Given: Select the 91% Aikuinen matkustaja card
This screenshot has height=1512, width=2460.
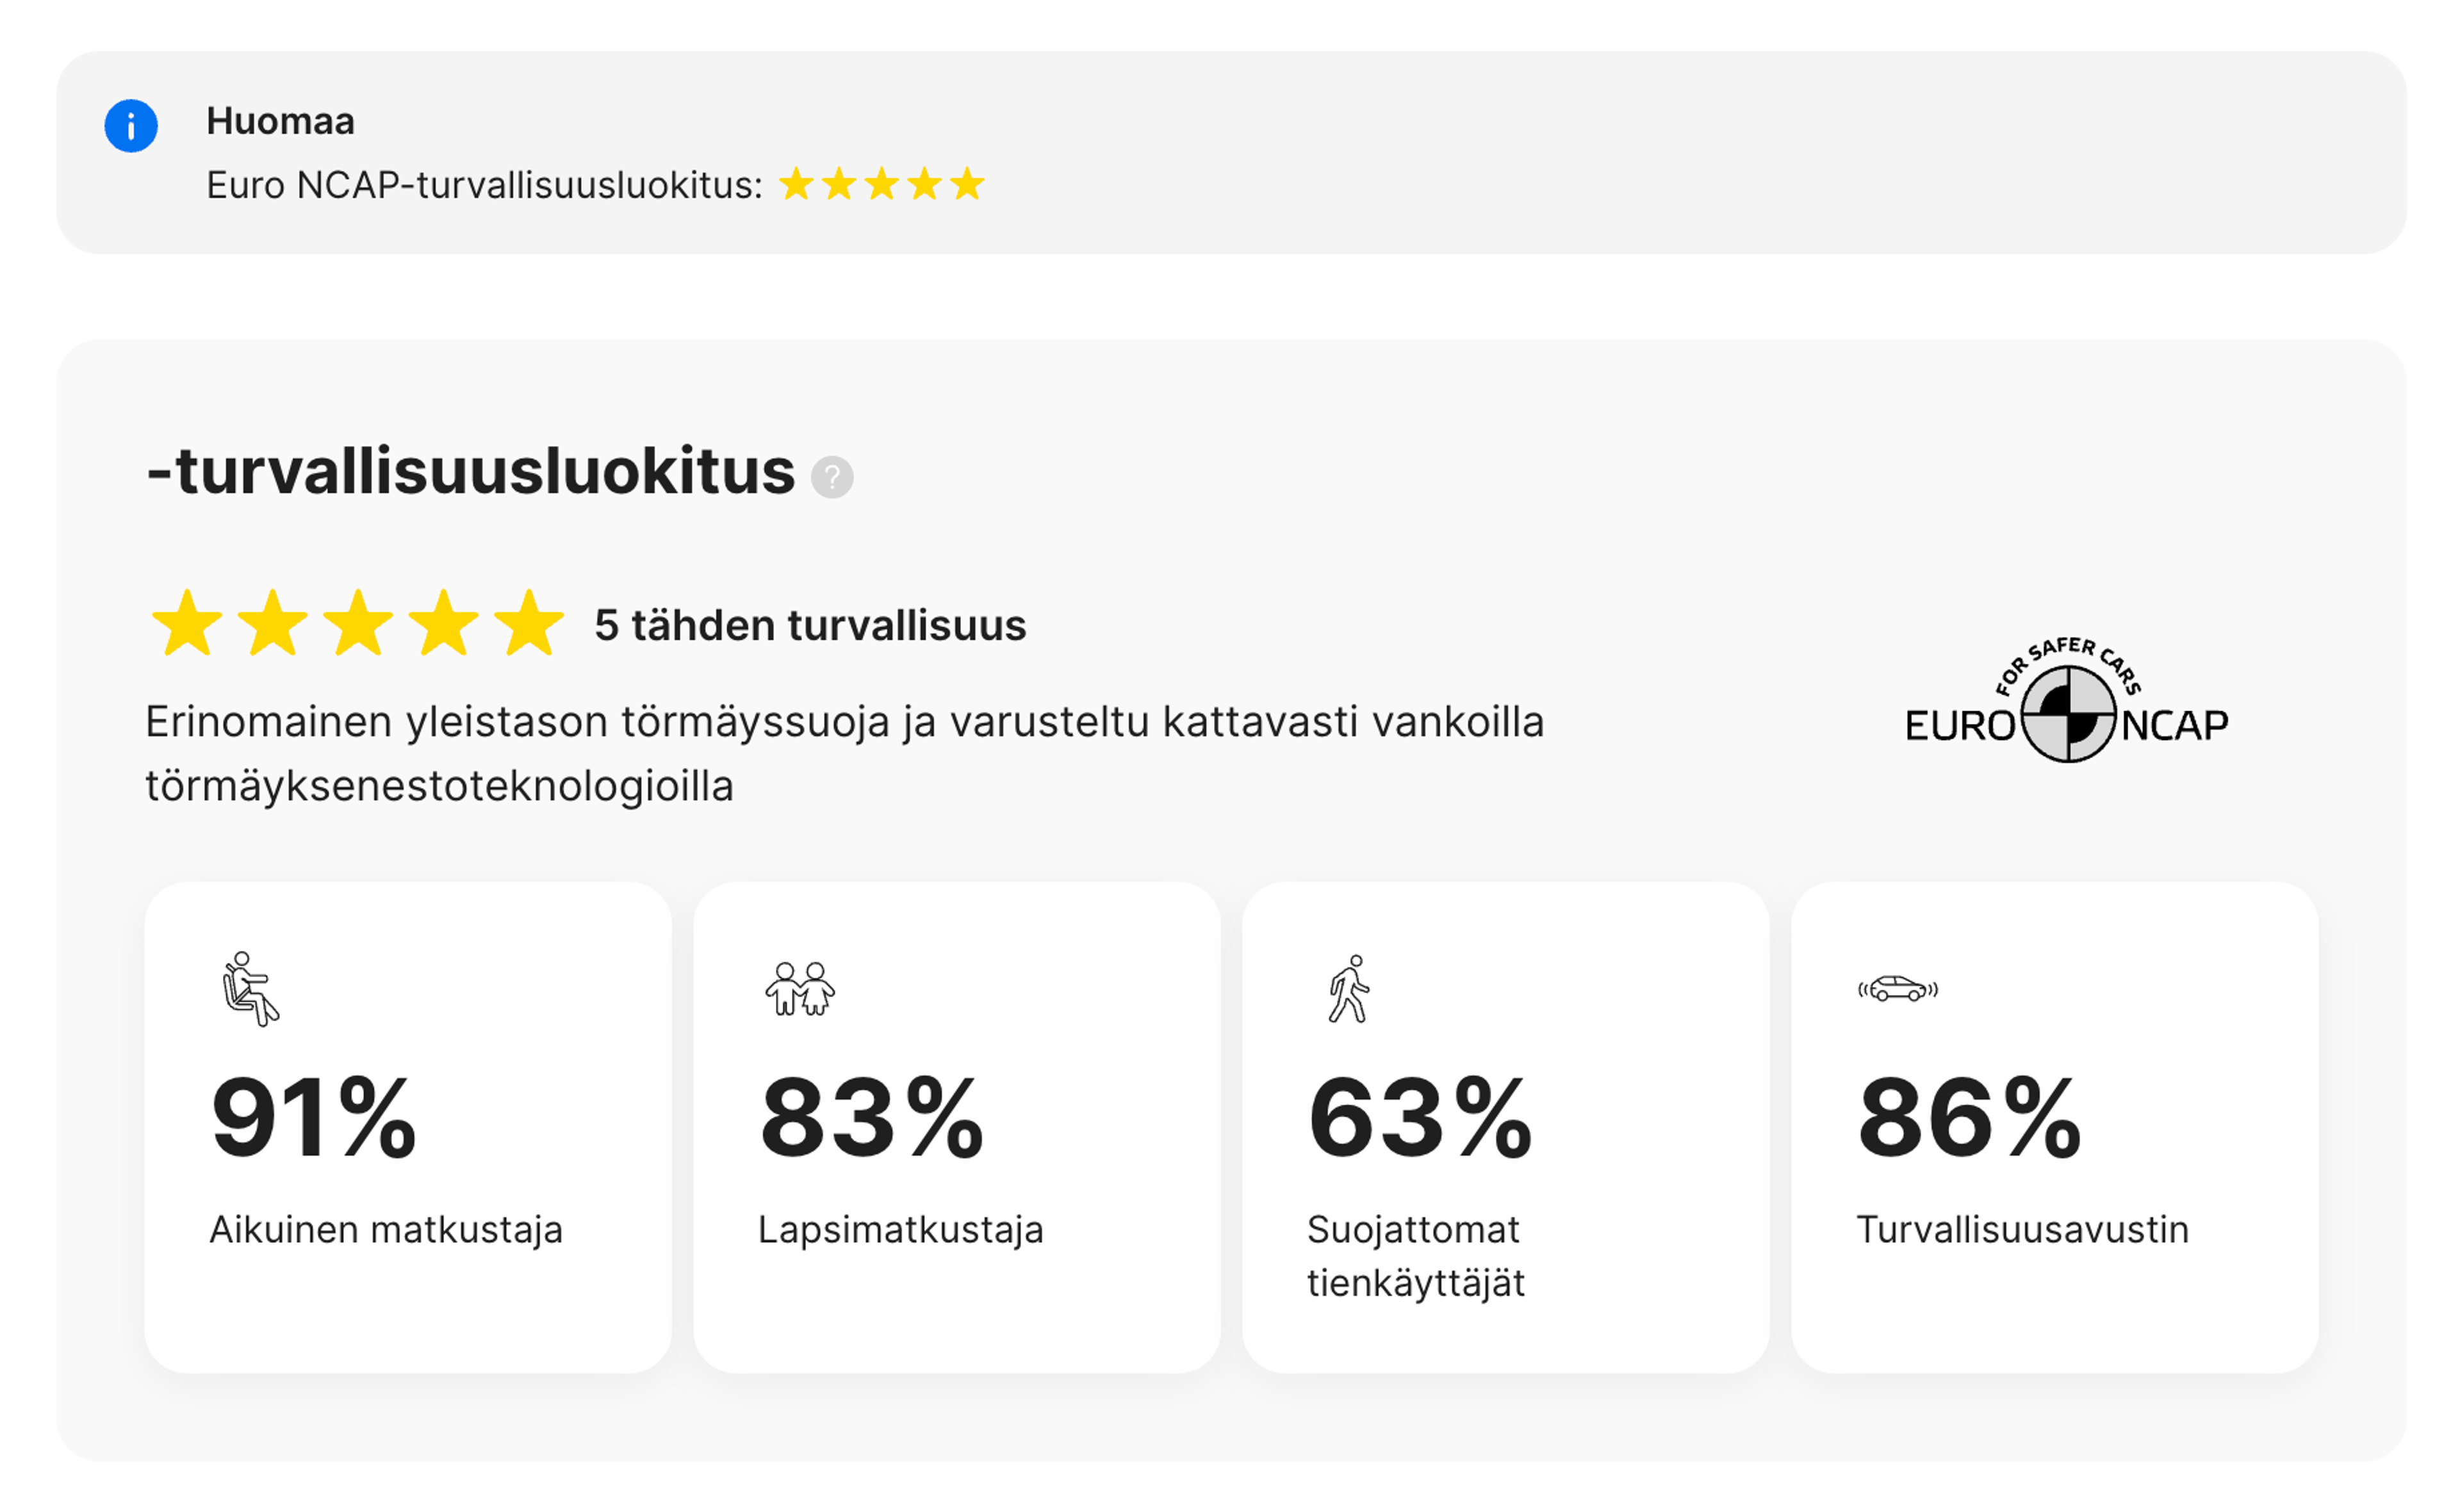Looking at the screenshot, I should [x=408, y=1127].
